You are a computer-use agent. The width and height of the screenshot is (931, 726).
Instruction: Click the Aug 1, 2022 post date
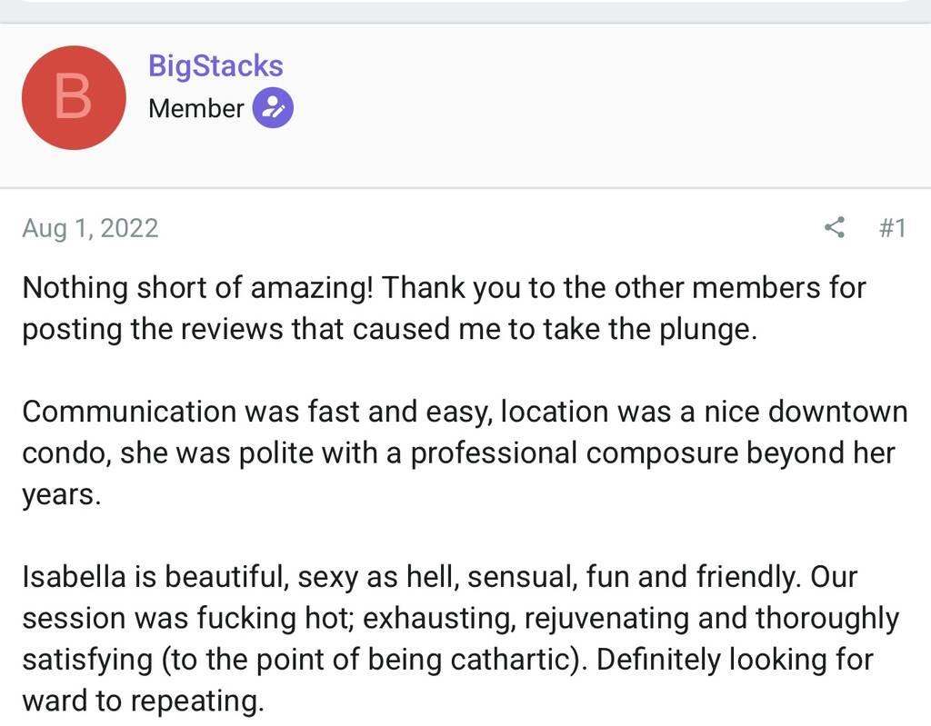coord(90,227)
